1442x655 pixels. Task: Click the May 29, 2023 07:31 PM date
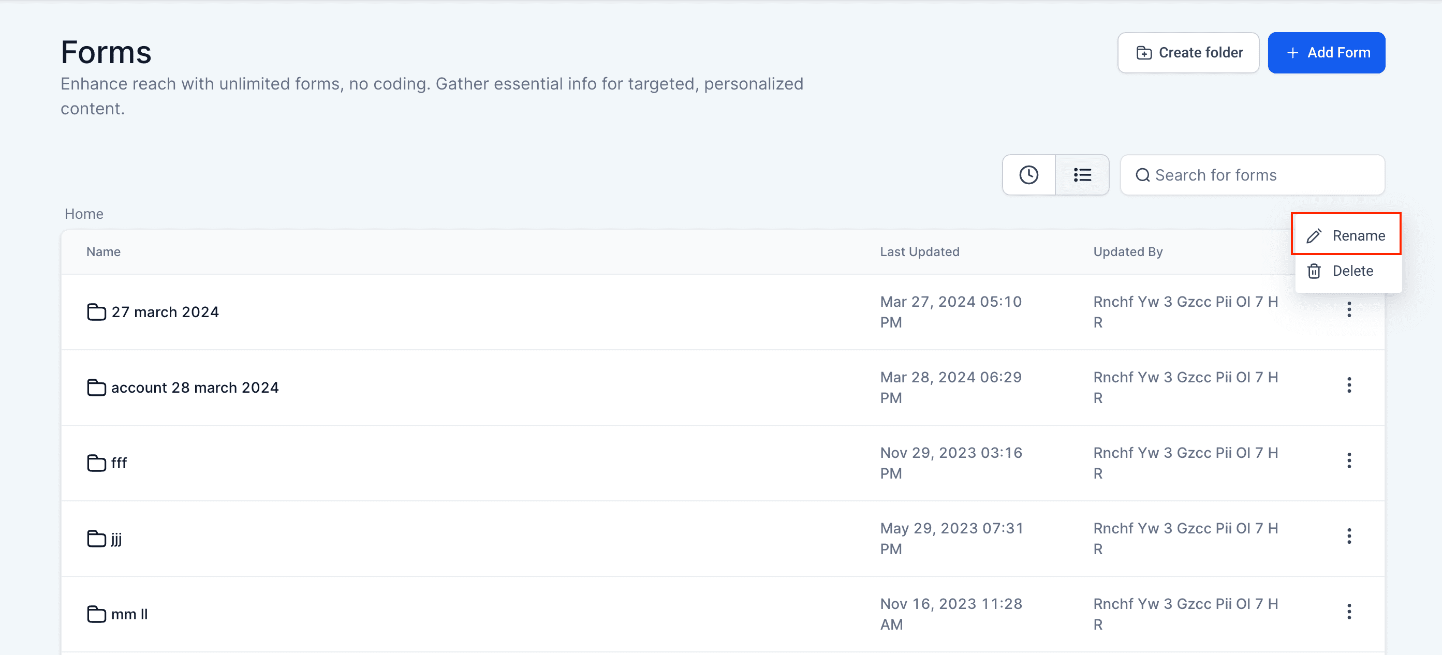tap(952, 539)
